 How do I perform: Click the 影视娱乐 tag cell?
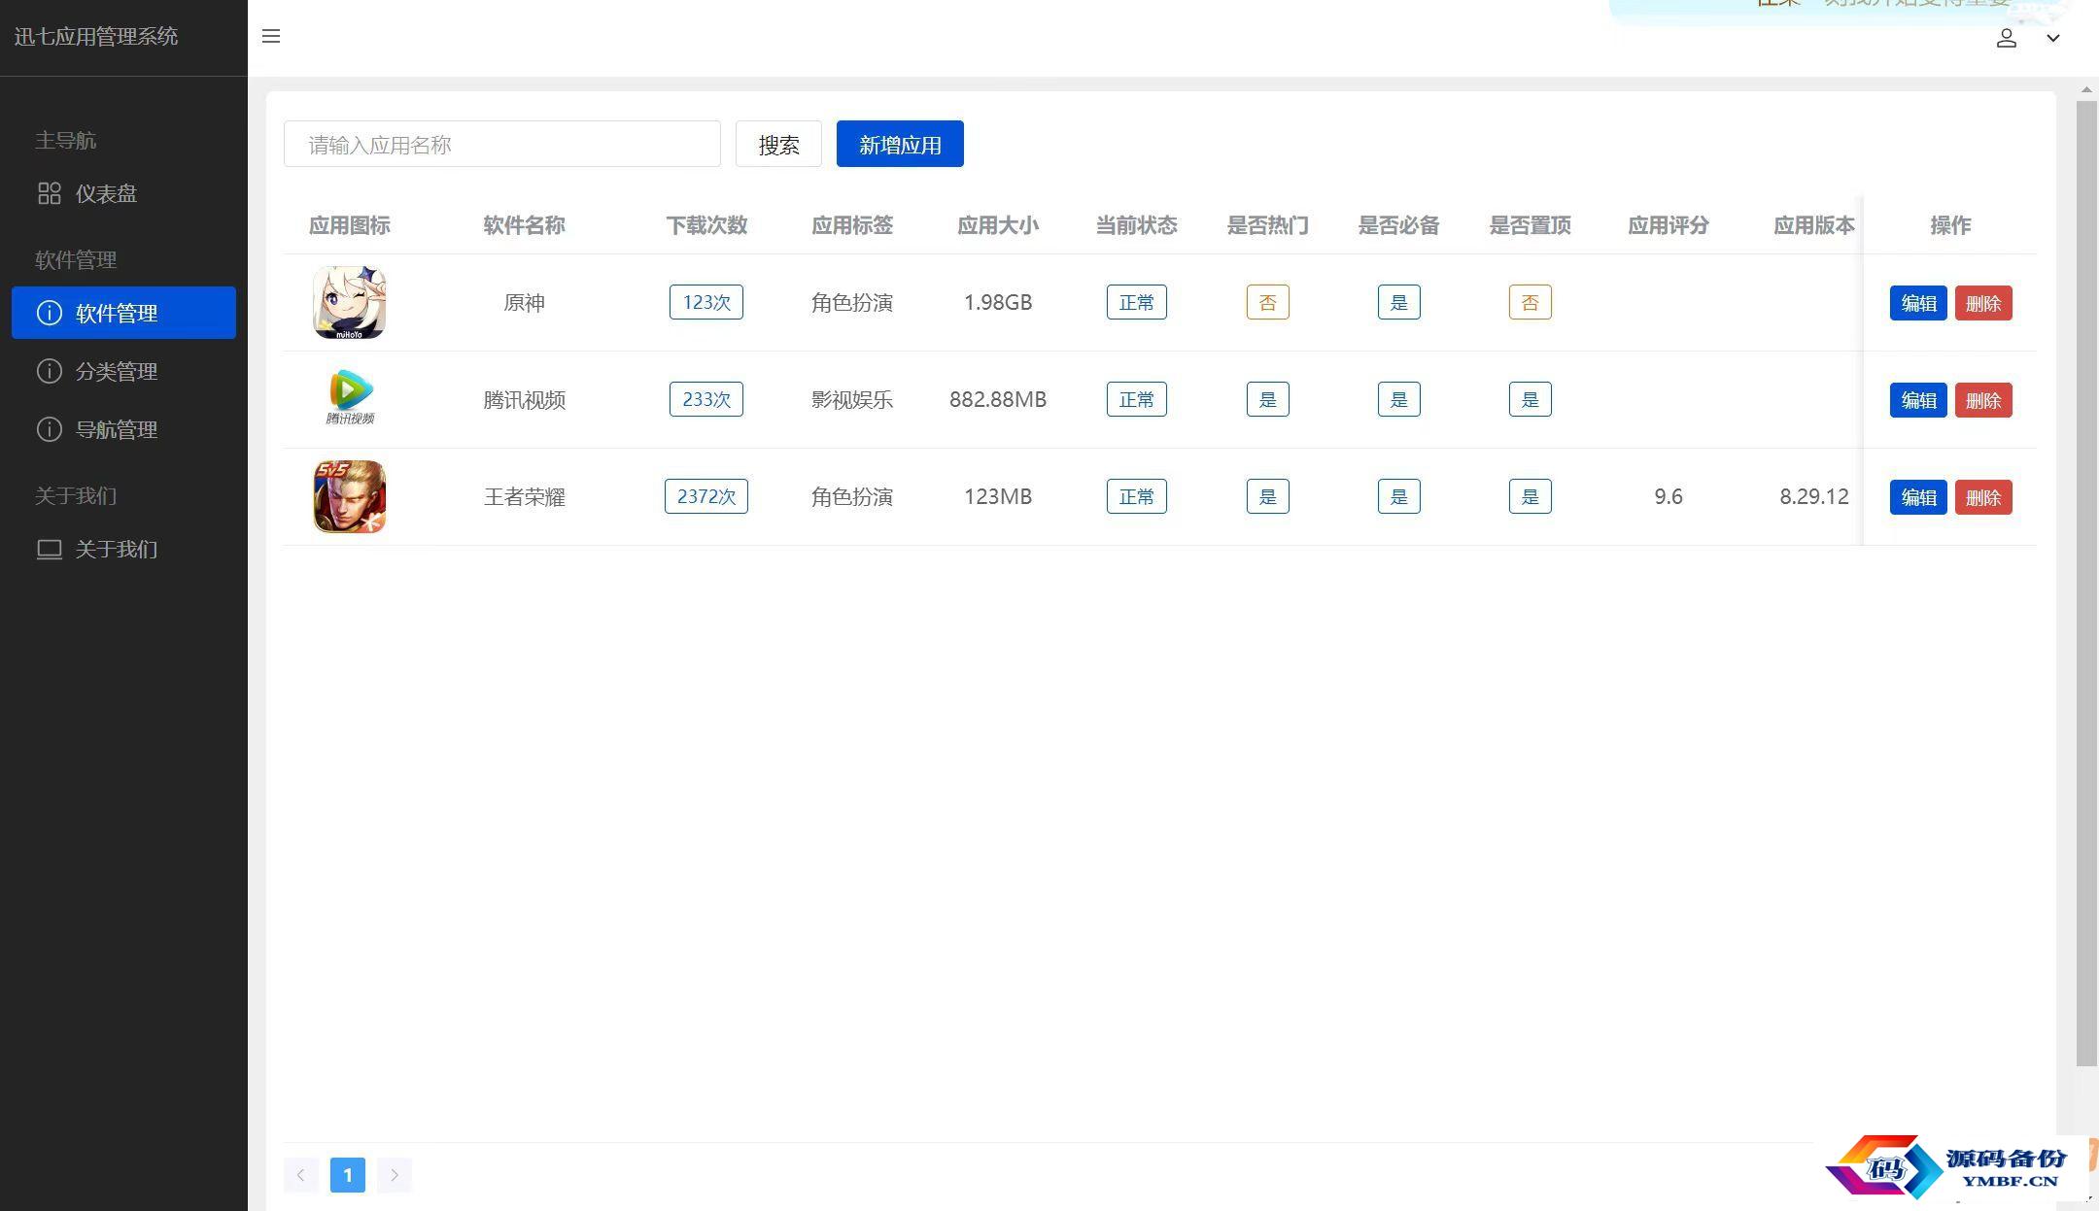[852, 399]
